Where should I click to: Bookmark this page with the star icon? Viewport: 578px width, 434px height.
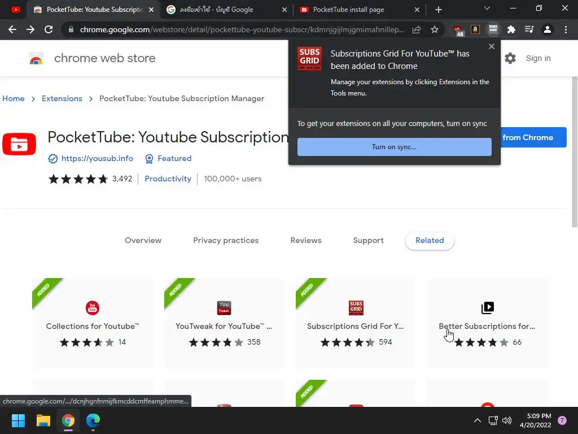(x=435, y=29)
